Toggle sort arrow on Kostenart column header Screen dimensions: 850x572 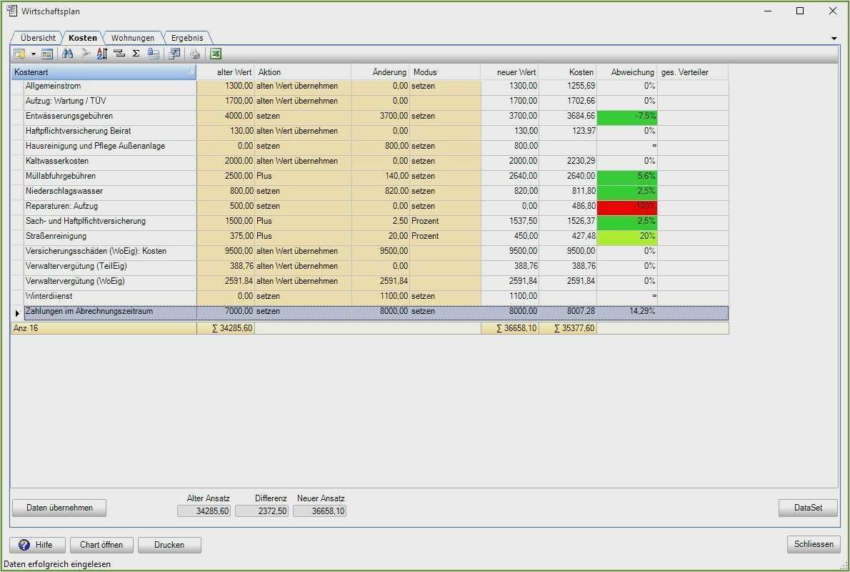190,72
